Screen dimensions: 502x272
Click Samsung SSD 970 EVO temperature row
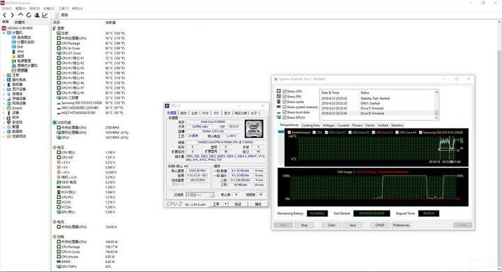click(x=91, y=103)
